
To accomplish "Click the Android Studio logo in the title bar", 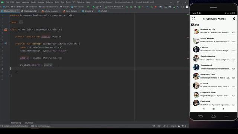I will coord(2,2).
